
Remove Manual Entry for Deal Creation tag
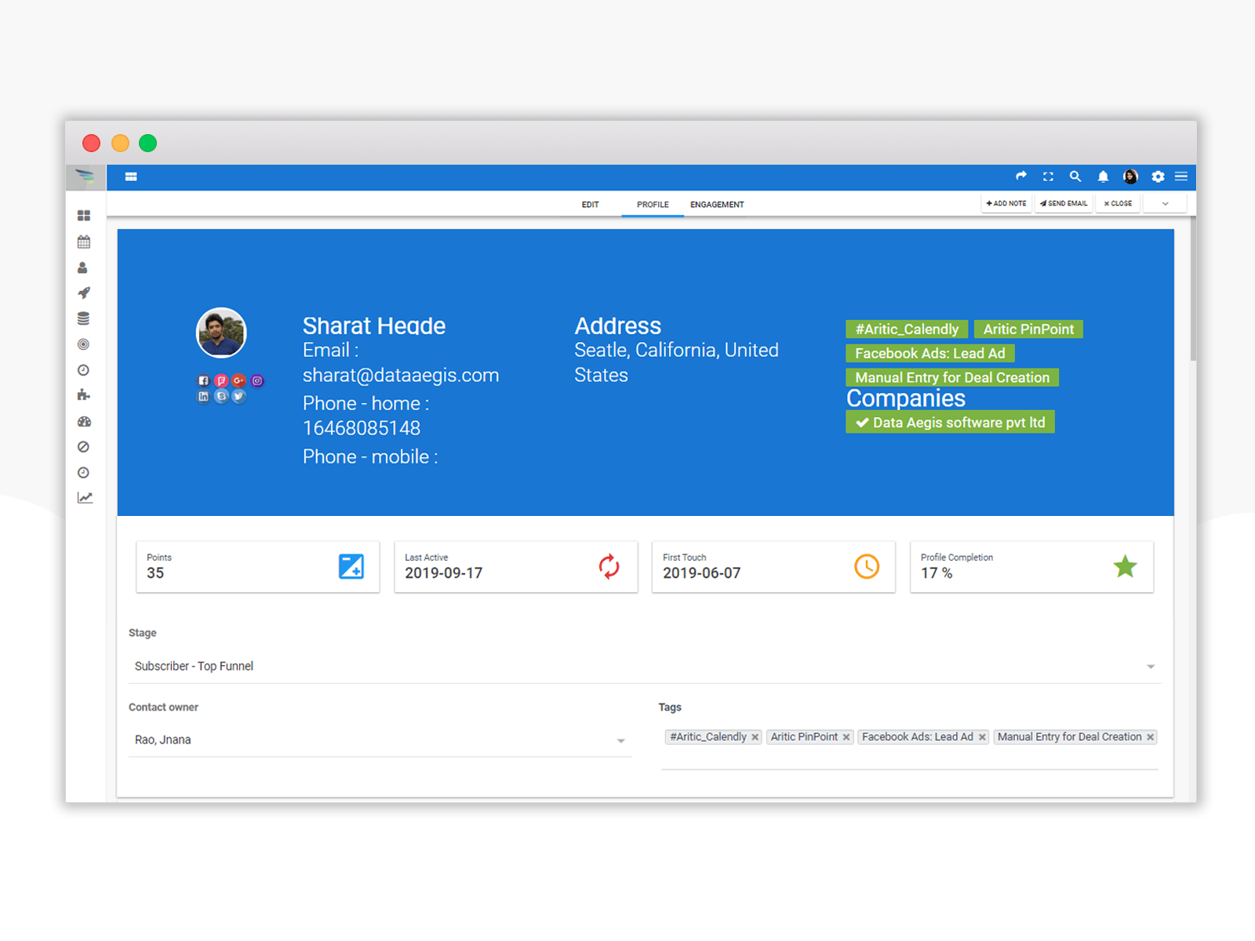click(x=1151, y=737)
